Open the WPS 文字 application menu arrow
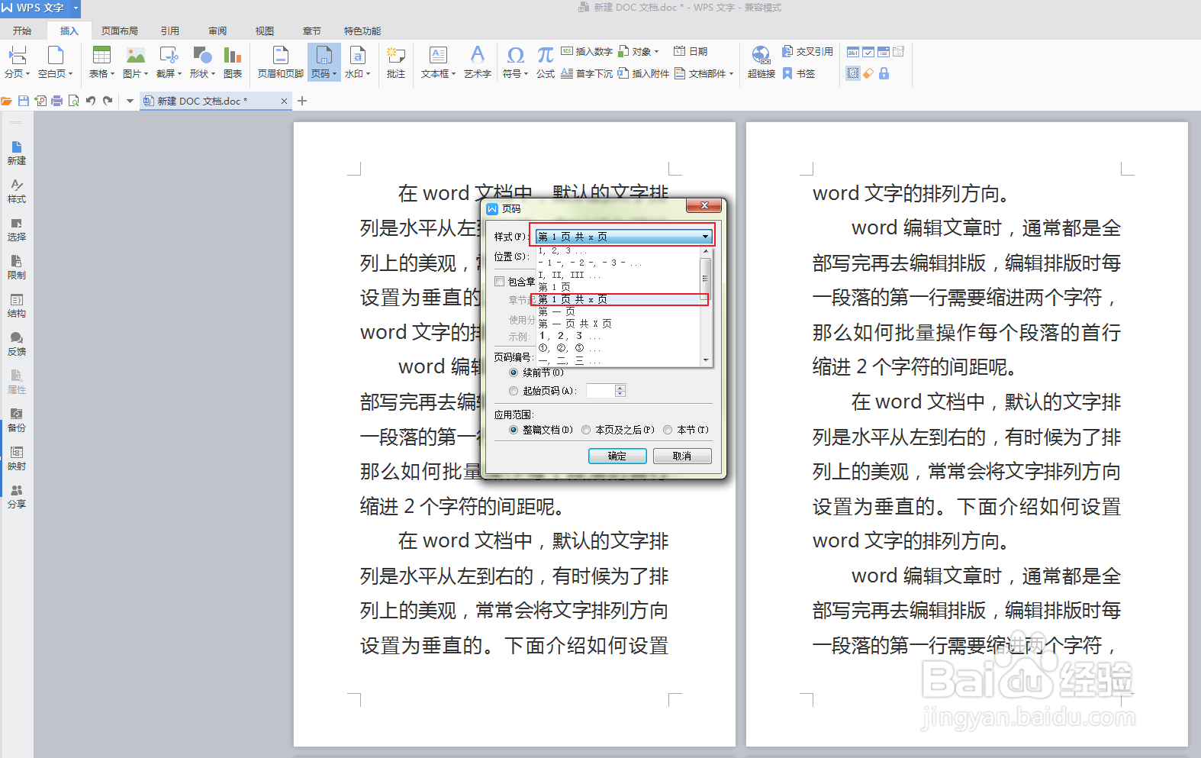This screenshot has width=1201, height=758. 76,8
